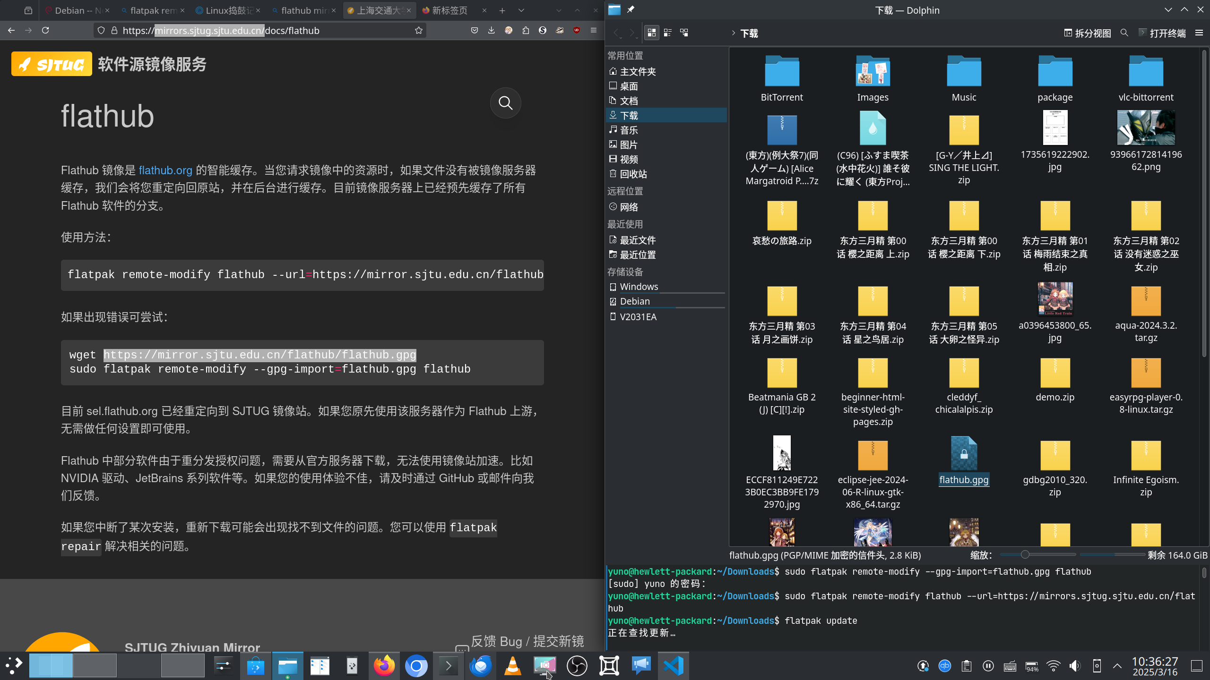The image size is (1210, 680).
Task: Switch to the flathub mirror tab
Action: pos(303,10)
